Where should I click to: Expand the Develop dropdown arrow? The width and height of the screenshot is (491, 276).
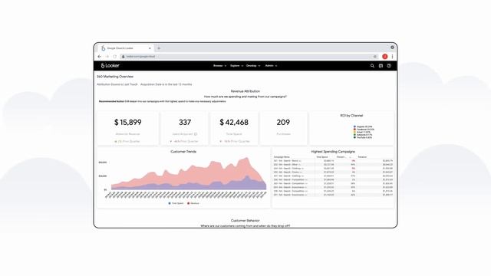[259, 66]
